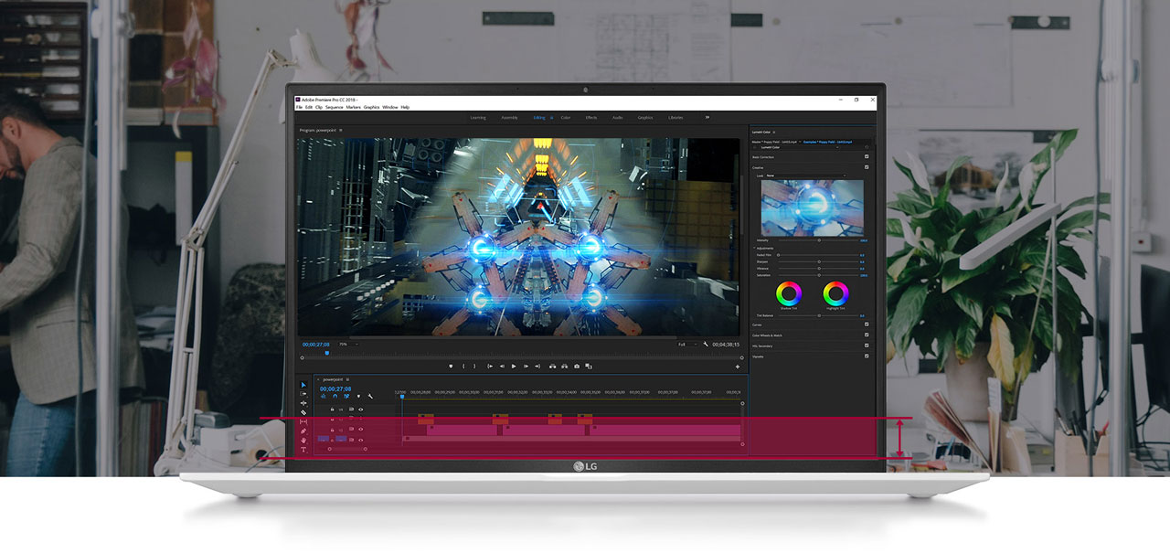The image size is (1170, 553).
Task: Disable the Curves section checkbox
Action: (x=867, y=324)
